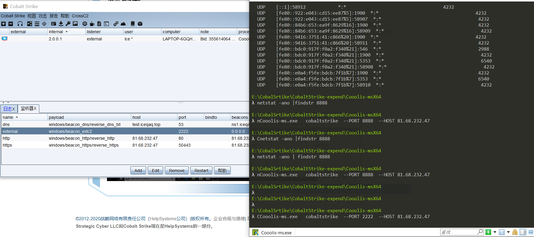Disconnect from the team server with the minus icon
Viewport: 534px width, 237px height.
pos(11,24)
